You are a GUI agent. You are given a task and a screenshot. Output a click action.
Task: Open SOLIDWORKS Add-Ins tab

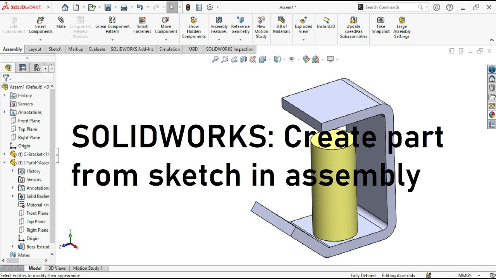click(132, 49)
